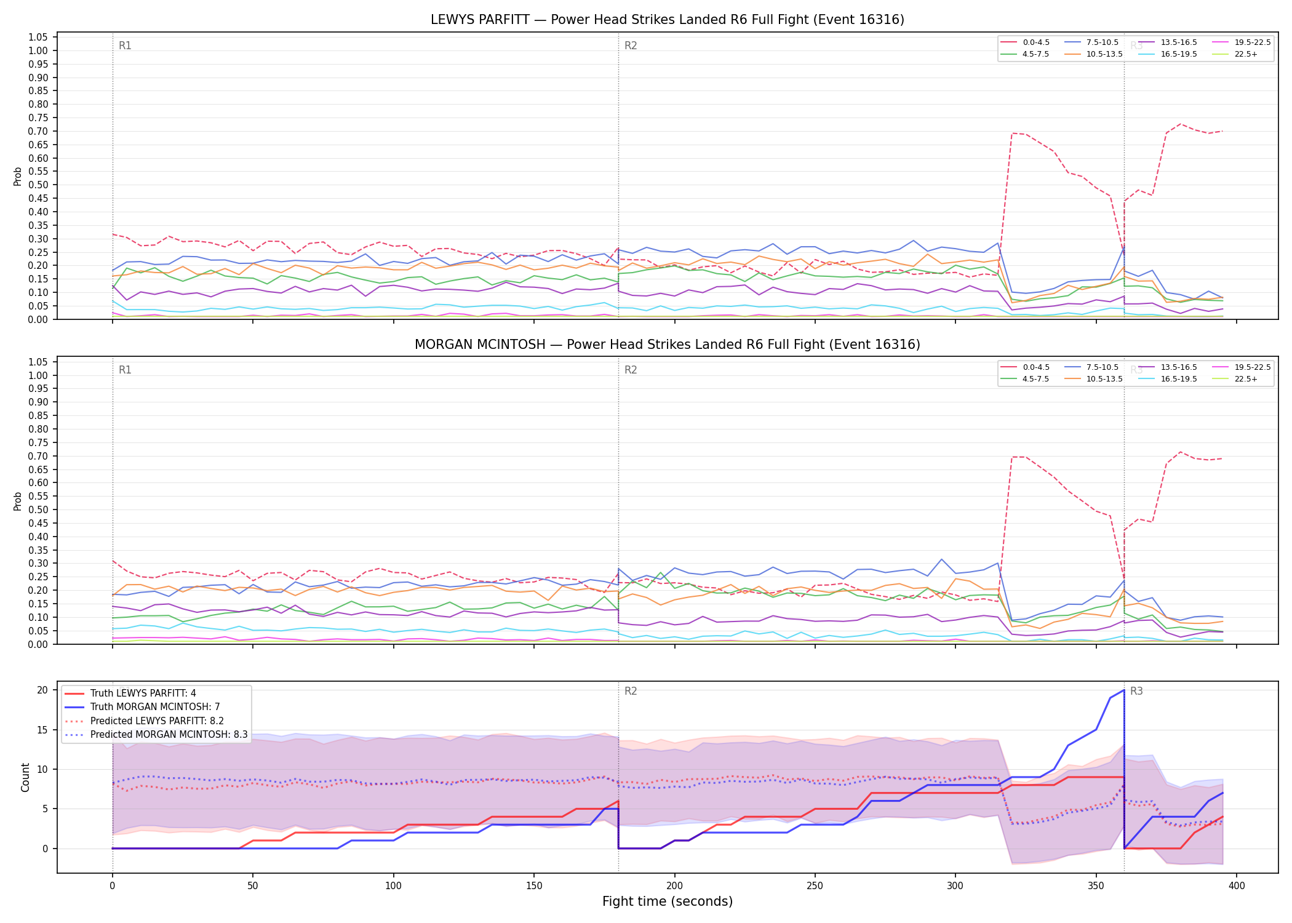Screen dimensions: 1292x923
Task: Click the x-axis tick label 250
Action: coord(815,886)
